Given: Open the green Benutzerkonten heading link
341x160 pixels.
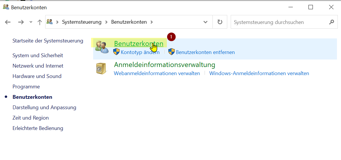Looking at the screenshot, I should click(x=138, y=44).
